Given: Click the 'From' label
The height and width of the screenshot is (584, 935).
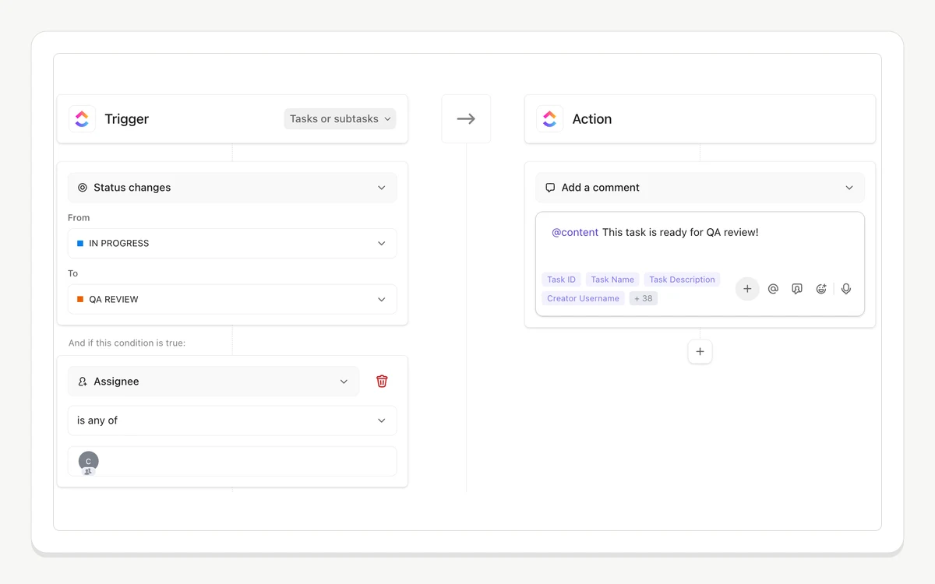Looking at the screenshot, I should coord(79,218).
